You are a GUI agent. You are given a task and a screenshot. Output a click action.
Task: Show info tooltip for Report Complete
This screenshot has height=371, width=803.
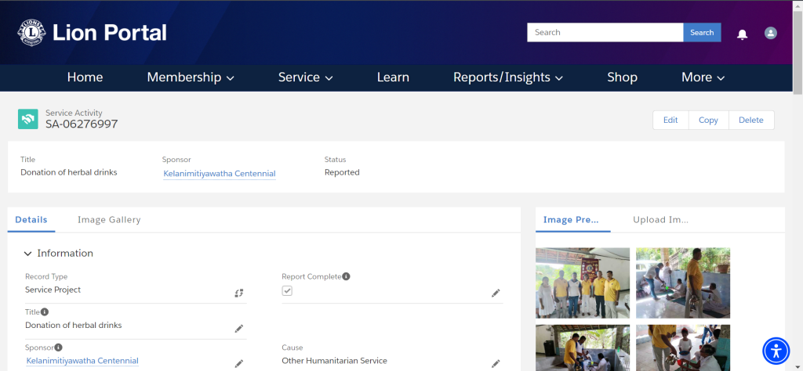346,276
